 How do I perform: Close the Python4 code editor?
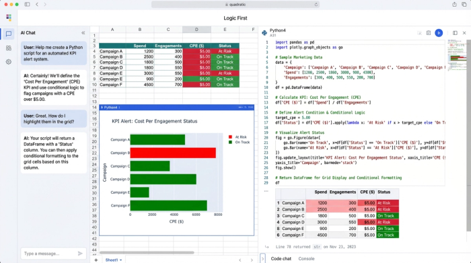click(464, 33)
